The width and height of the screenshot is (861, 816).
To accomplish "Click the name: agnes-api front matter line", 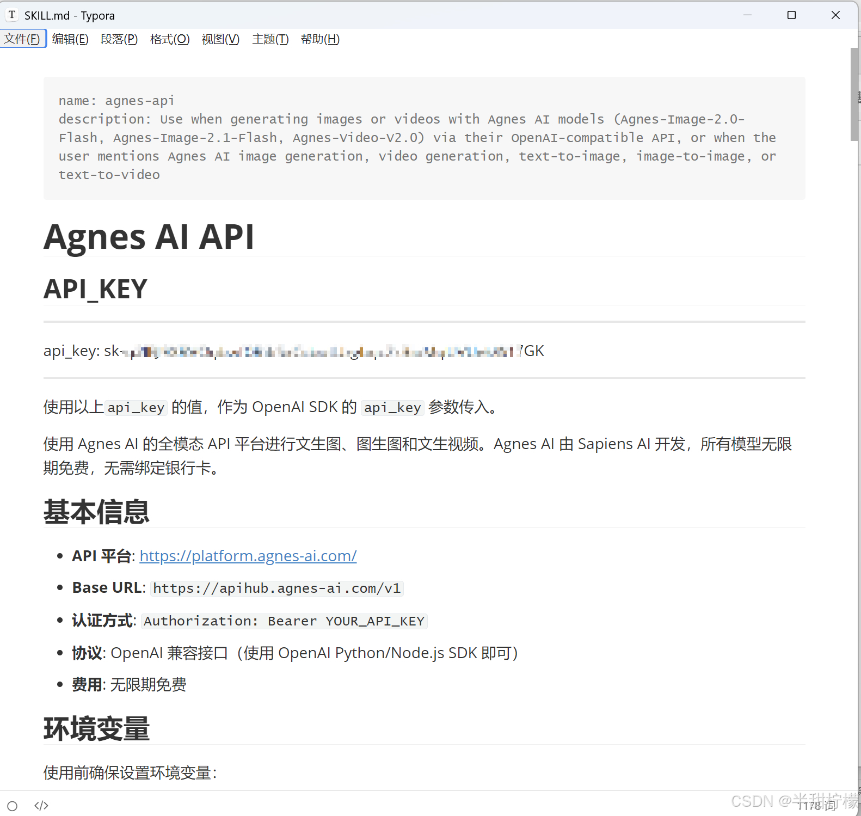I will pos(116,101).
